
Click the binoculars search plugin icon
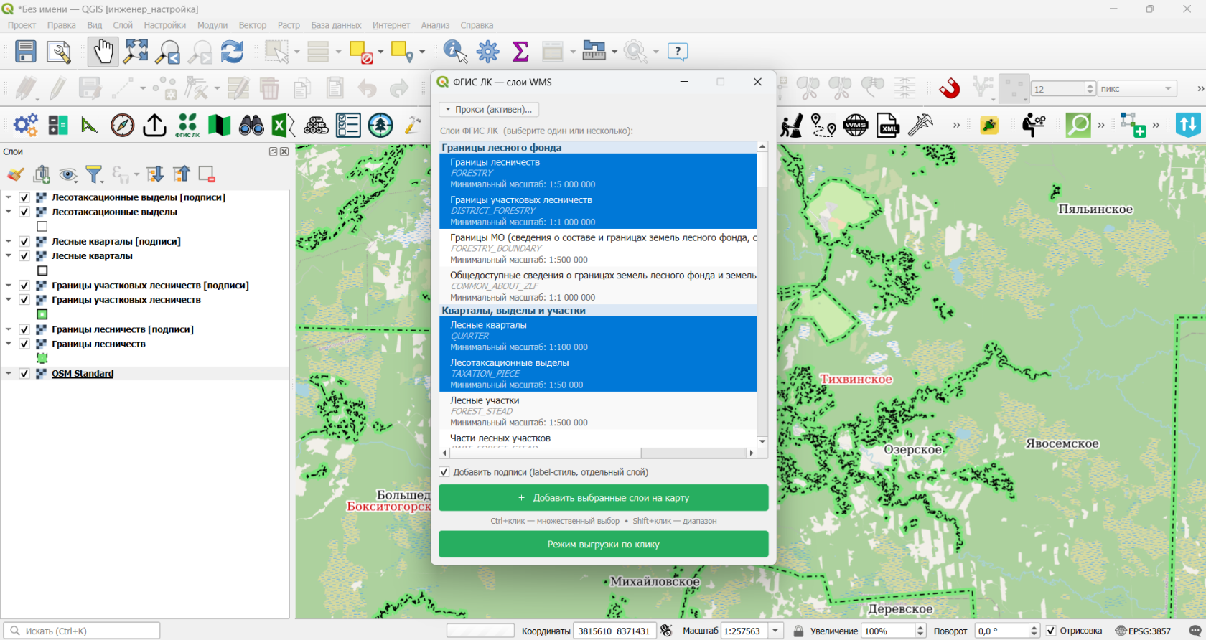pyautogui.click(x=251, y=125)
